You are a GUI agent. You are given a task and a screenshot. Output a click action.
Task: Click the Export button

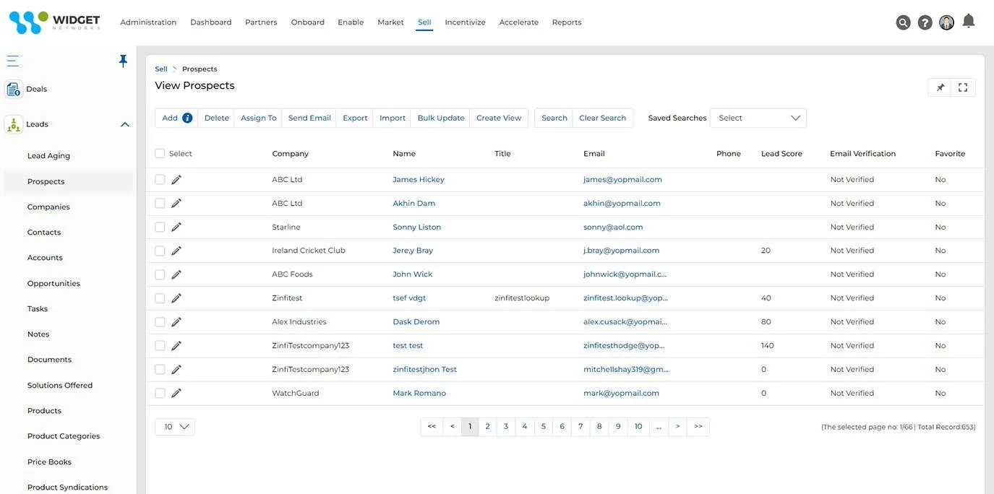[355, 118]
